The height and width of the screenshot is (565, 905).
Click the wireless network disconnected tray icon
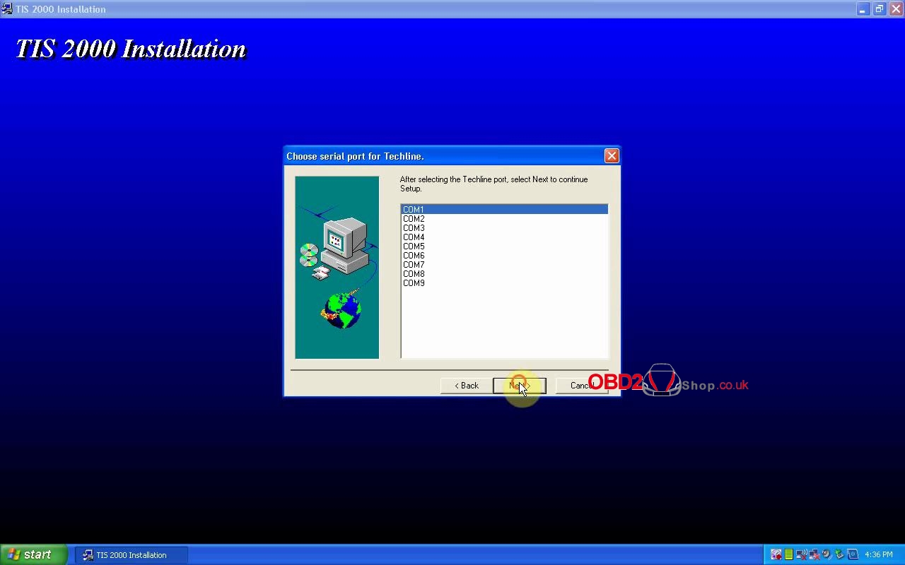(x=802, y=555)
